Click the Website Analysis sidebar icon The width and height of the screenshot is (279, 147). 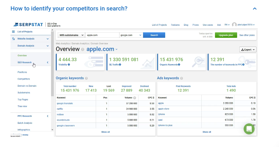point(13,39)
